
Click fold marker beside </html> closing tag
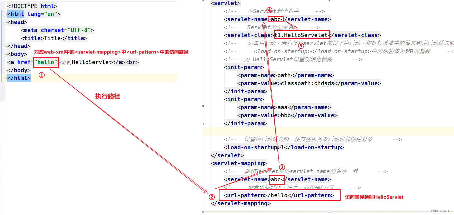tap(4, 78)
